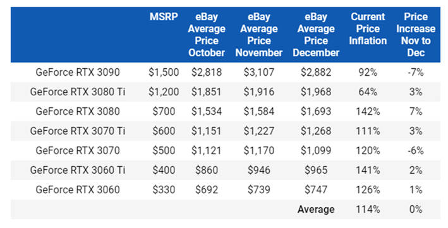The width and height of the screenshot is (448, 228).
Task: Click the Average label in last row
Action: click(316, 210)
